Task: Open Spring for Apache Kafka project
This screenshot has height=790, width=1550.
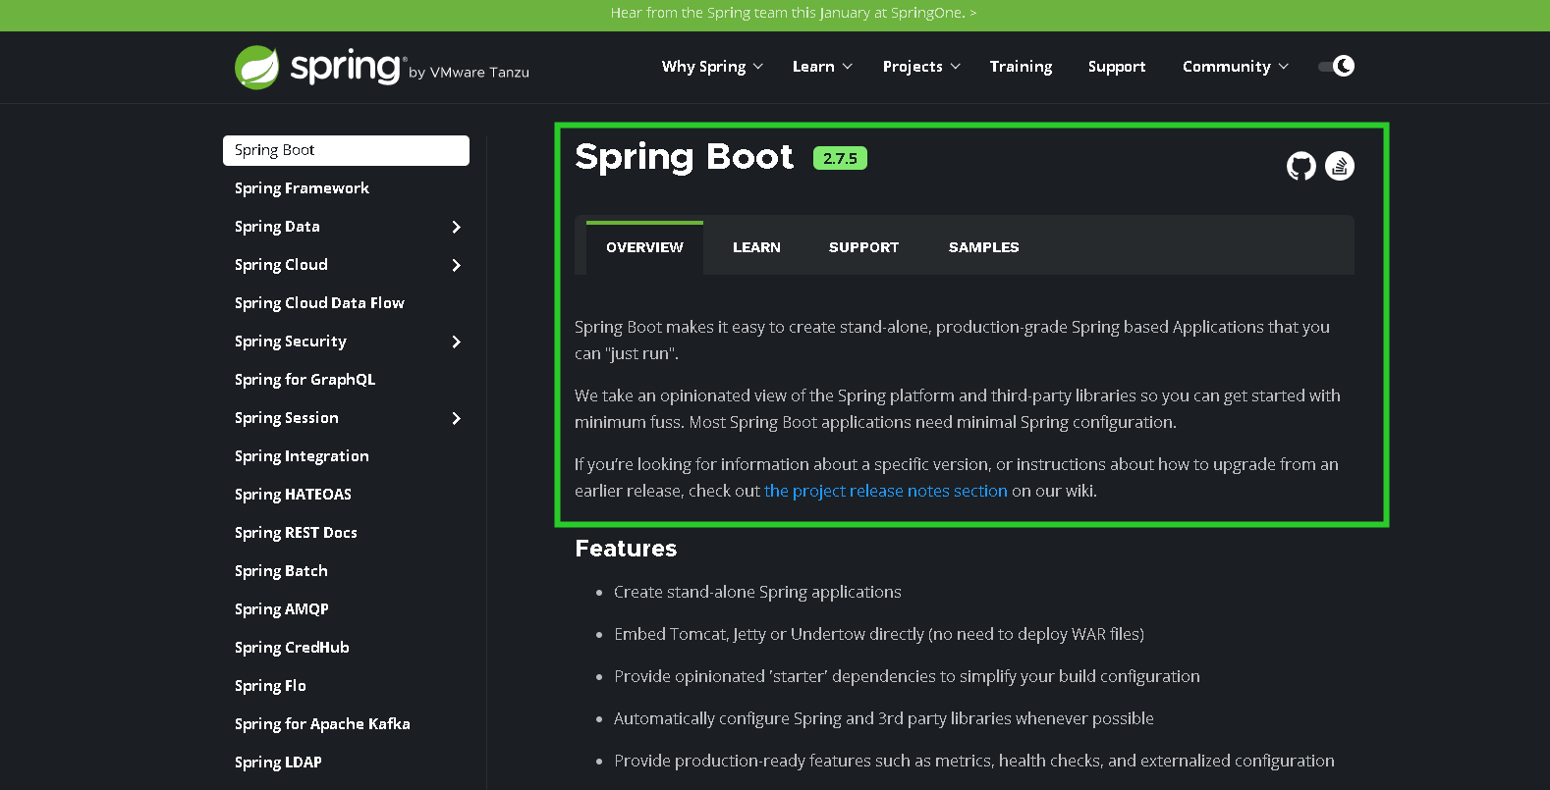Action: (322, 724)
